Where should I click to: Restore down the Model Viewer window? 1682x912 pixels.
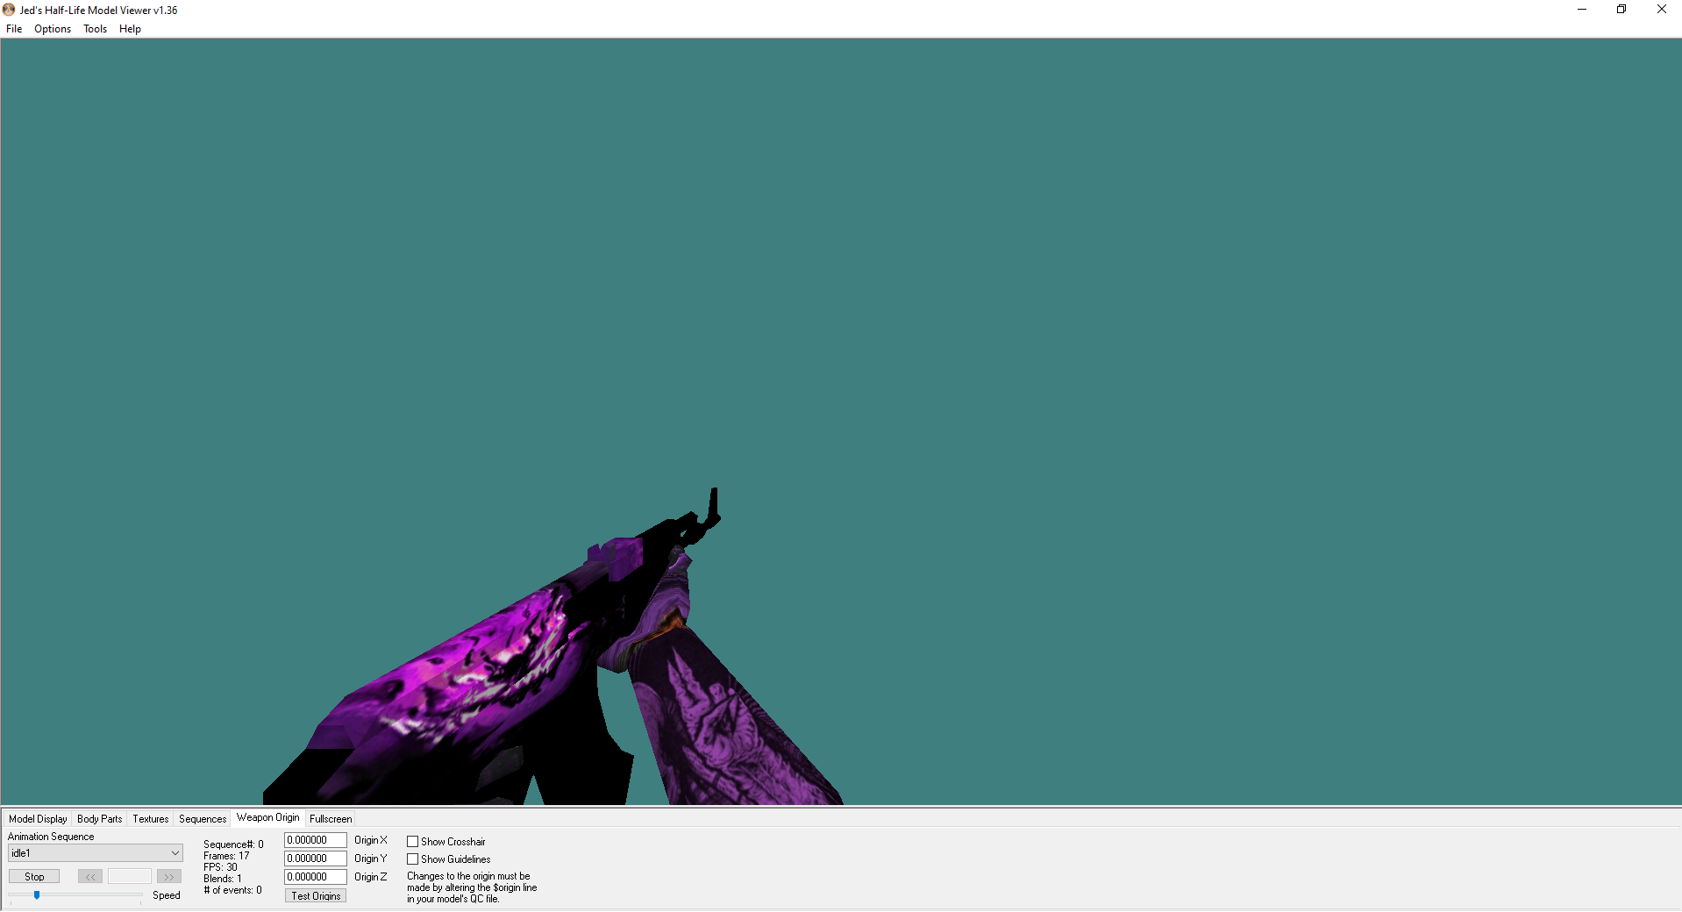tap(1621, 10)
